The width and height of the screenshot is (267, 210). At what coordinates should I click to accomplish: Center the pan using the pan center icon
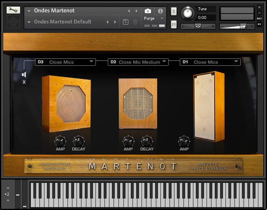198,26
